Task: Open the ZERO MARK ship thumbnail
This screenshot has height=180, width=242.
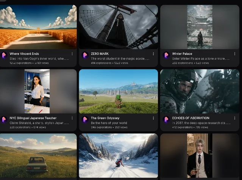Action: coord(119,27)
